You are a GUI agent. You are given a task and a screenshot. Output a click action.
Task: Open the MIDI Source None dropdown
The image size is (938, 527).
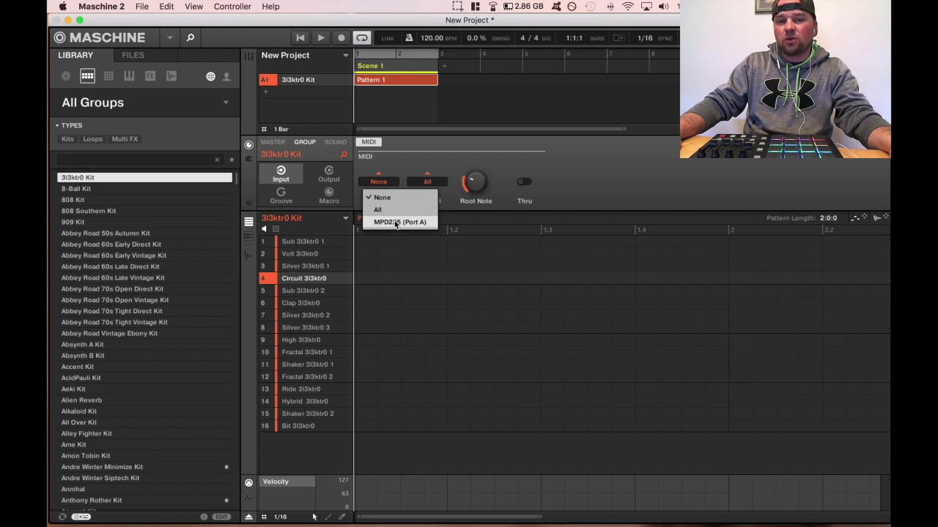coord(379,182)
